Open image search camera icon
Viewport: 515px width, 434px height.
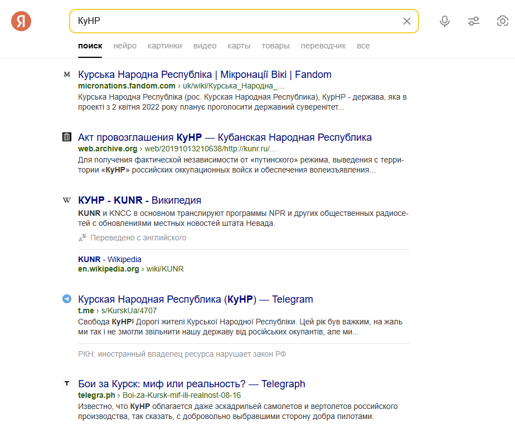503,21
